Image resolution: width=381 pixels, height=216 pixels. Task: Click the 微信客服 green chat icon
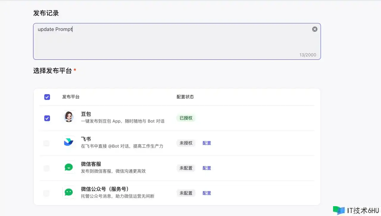(x=69, y=167)
